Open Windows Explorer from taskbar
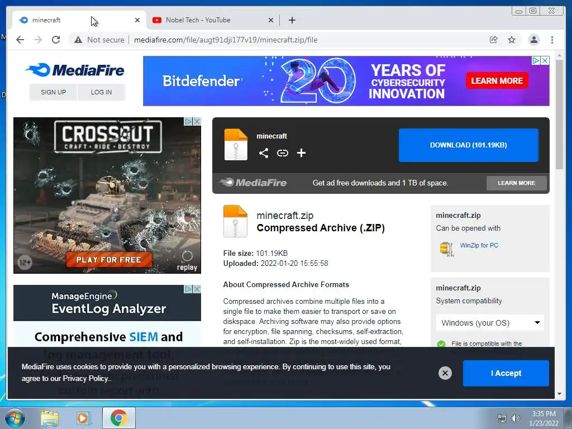This screenshot has height=429, width=572. click(x=49, y=418)
